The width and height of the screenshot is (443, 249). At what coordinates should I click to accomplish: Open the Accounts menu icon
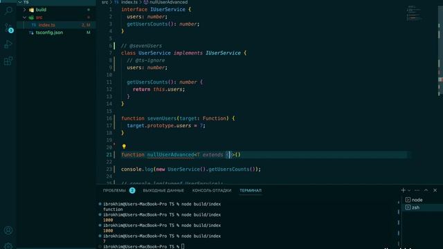(8, 230)
